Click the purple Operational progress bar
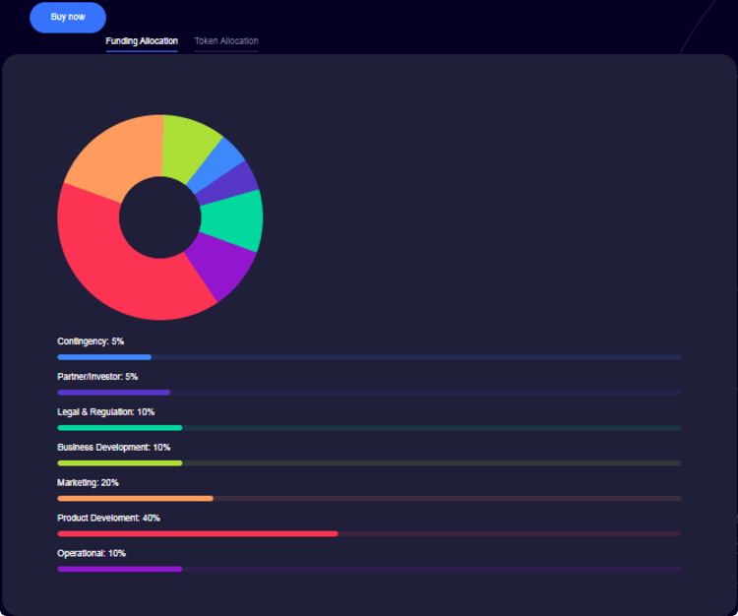Viewport: 738px width, 616px height. tap(369, 569)
